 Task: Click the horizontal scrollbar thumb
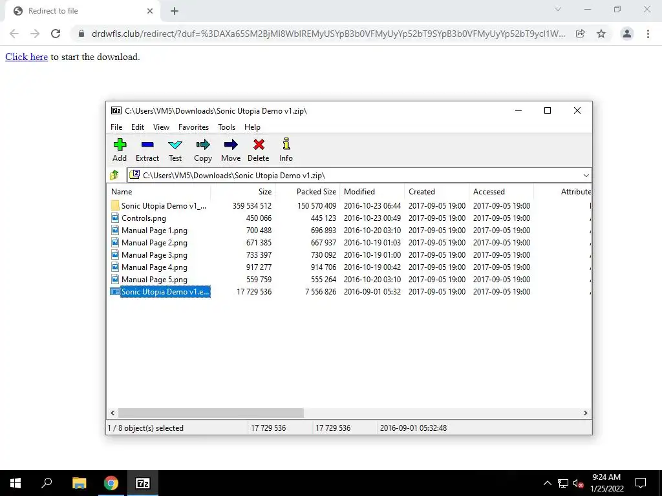211,413
